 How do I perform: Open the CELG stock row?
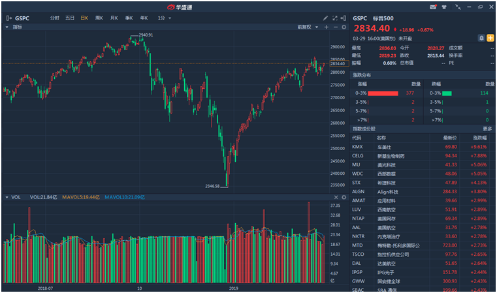pos(421,156)
